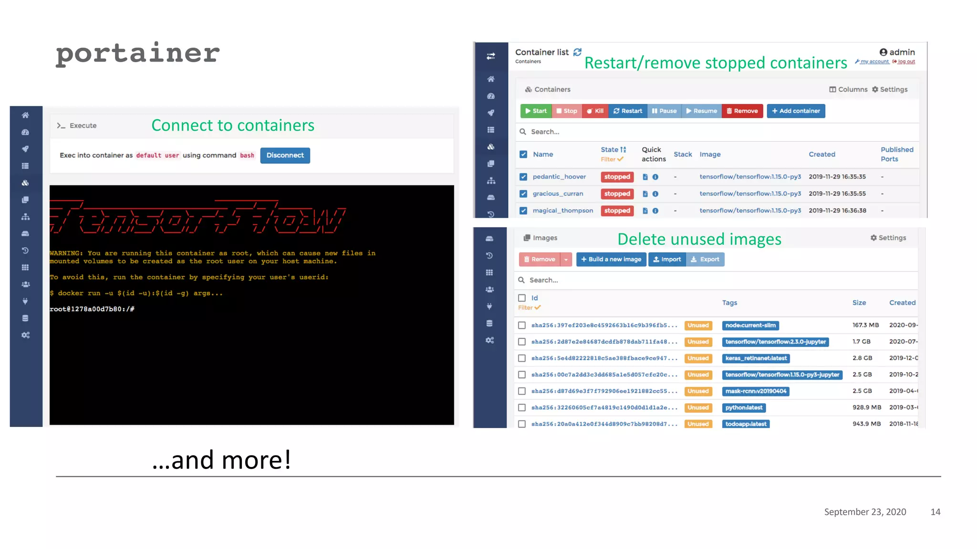Open Settings in the Containers panel
The height and width of the screenshot is (549, 977).
coord(890,90)
